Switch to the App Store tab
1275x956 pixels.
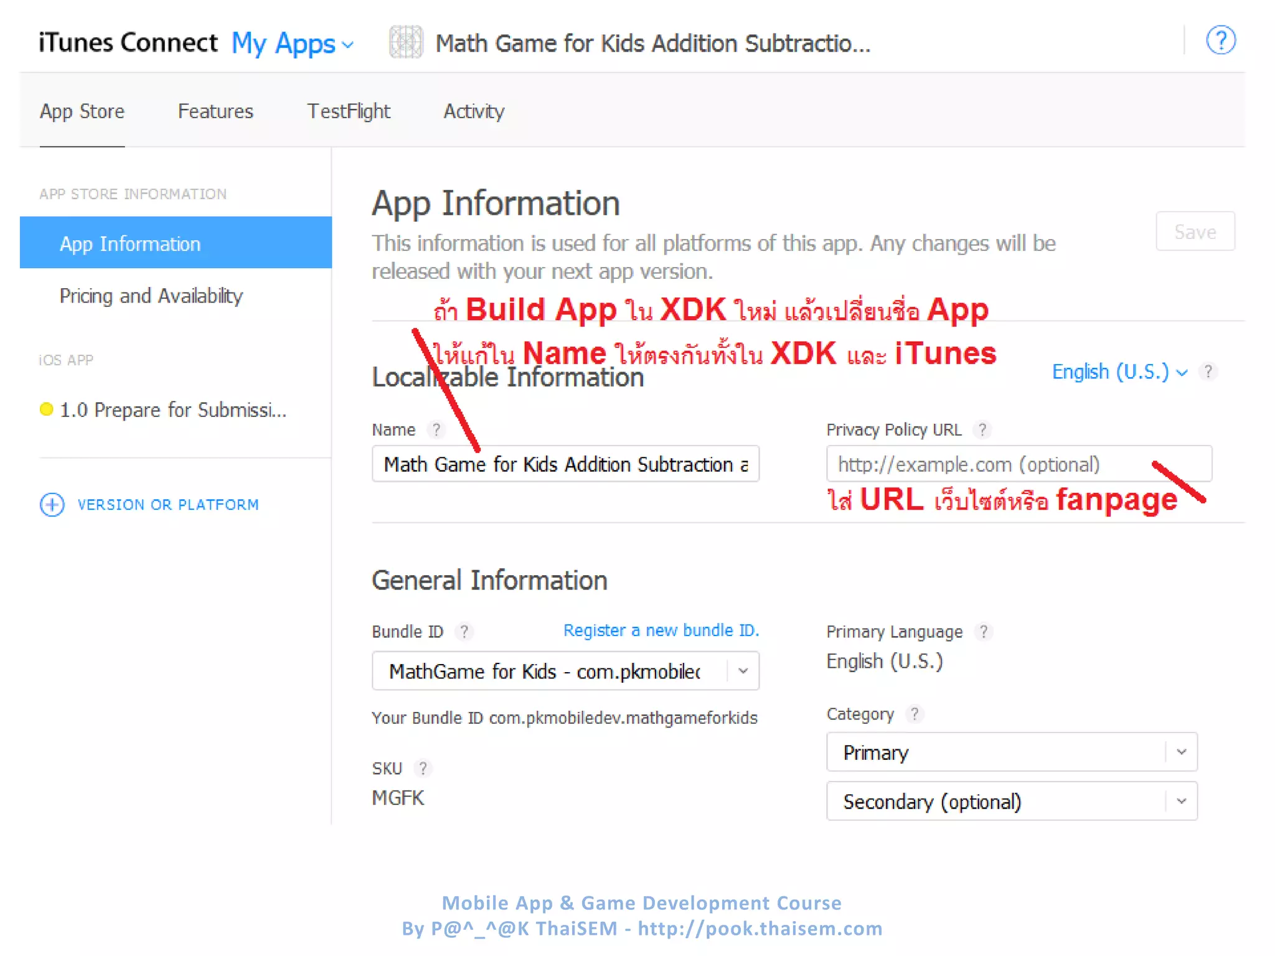[x=82, y=111]
